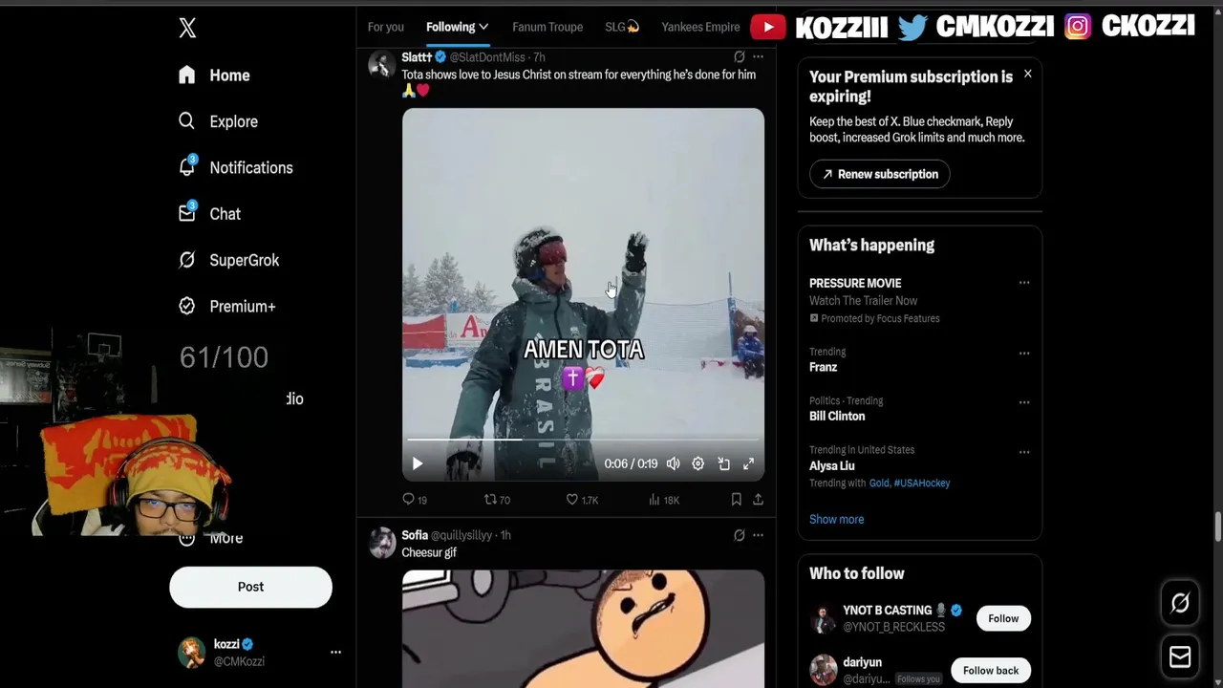1223x688 pixels.
Task: Expand the Following tab dropdown arrow
Action: pos(483,27)
